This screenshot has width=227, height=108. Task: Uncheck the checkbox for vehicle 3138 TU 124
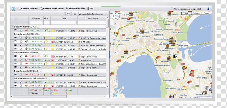(x=21, y=41)
